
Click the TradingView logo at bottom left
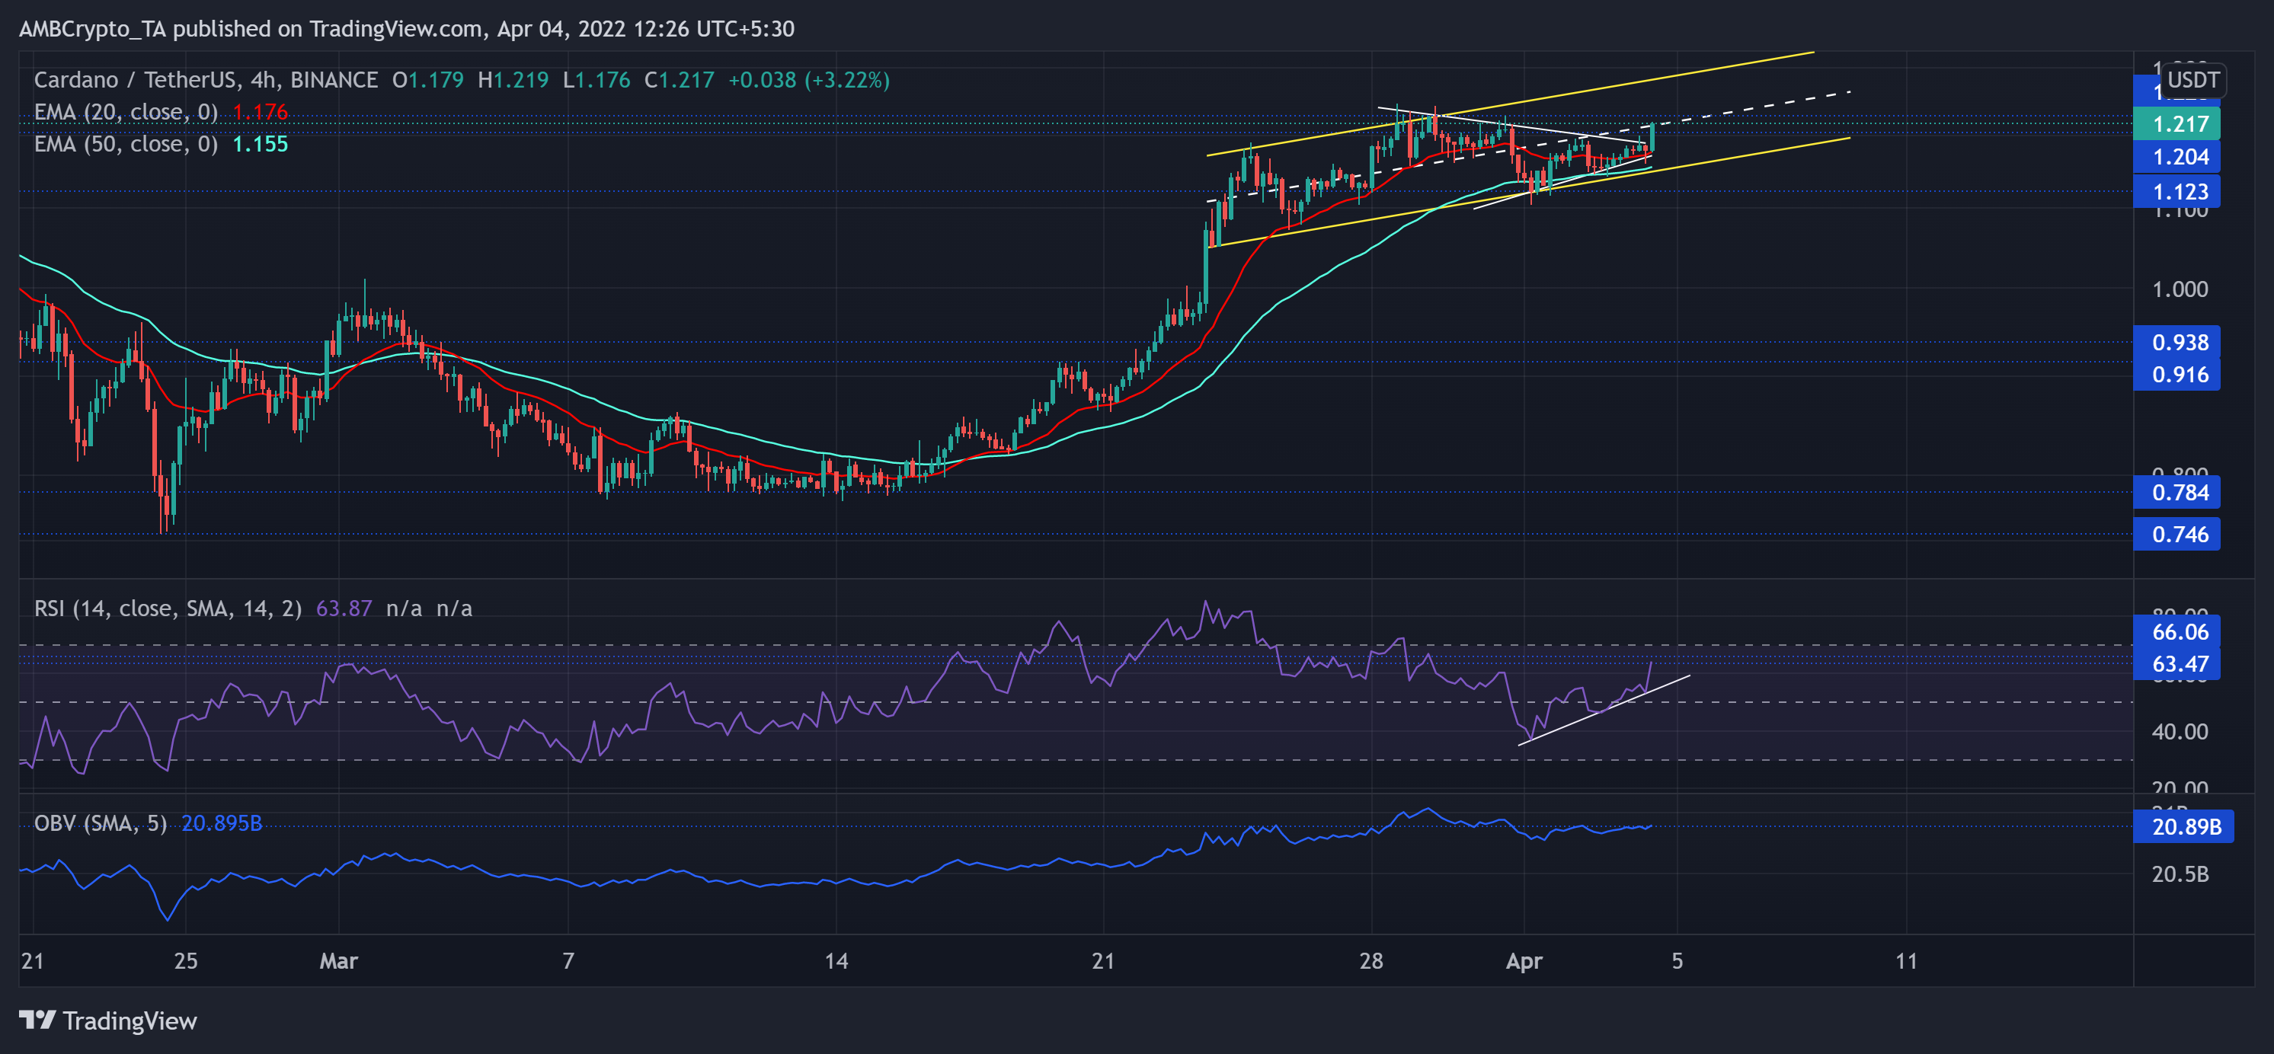click(107, 1020)
